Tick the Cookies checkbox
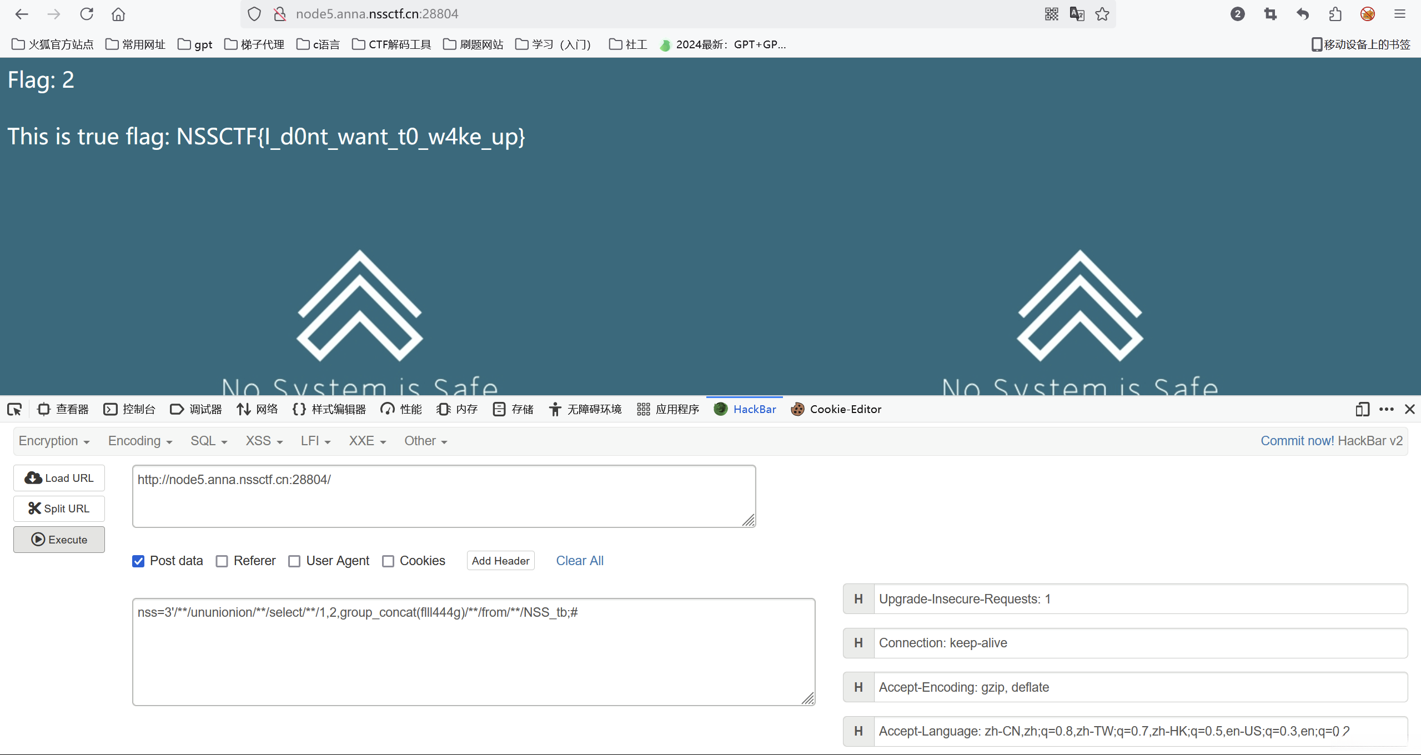The width and height of the screenshot is (1421, 755). click(388, 561)
